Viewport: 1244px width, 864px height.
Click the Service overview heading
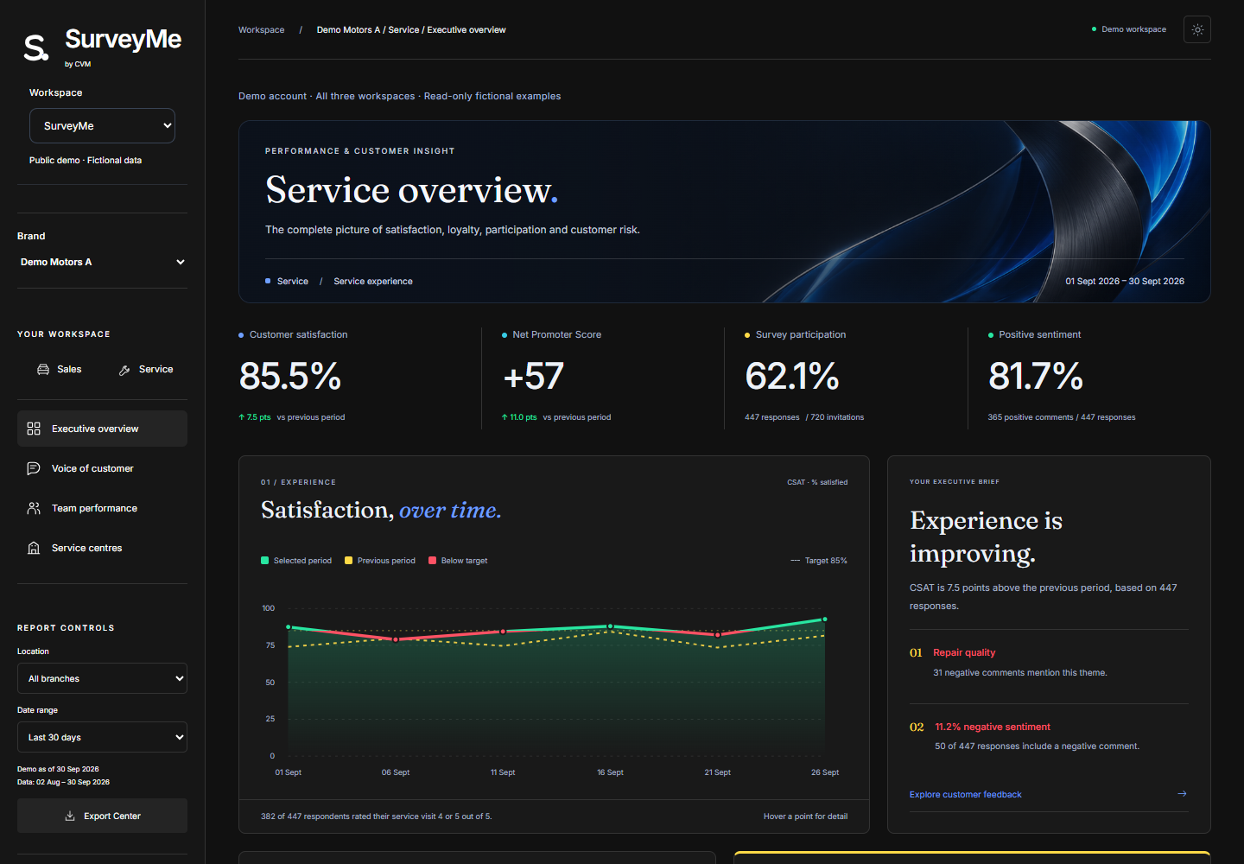click(411, 190)
